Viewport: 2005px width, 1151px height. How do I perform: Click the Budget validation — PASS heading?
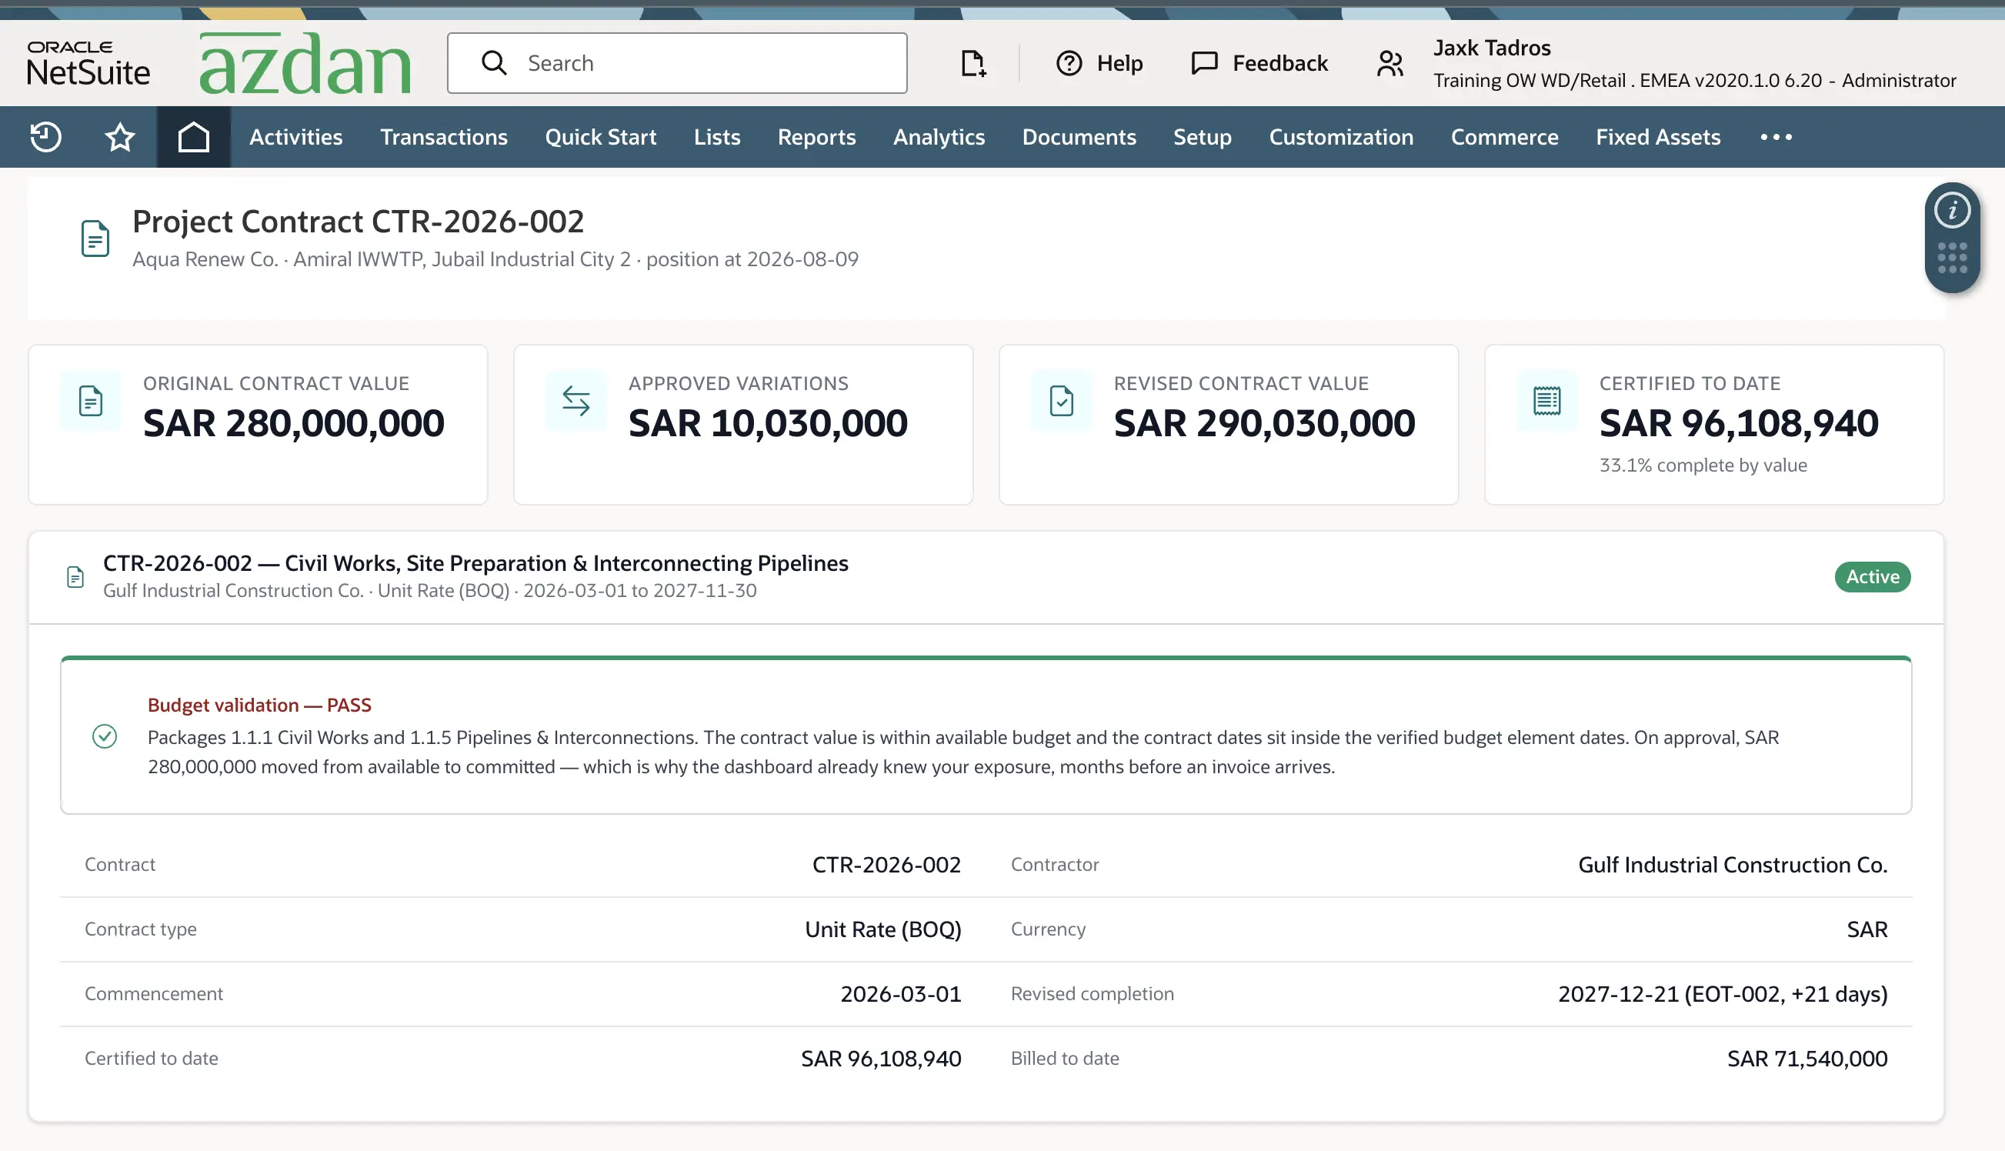pos(259,704)
